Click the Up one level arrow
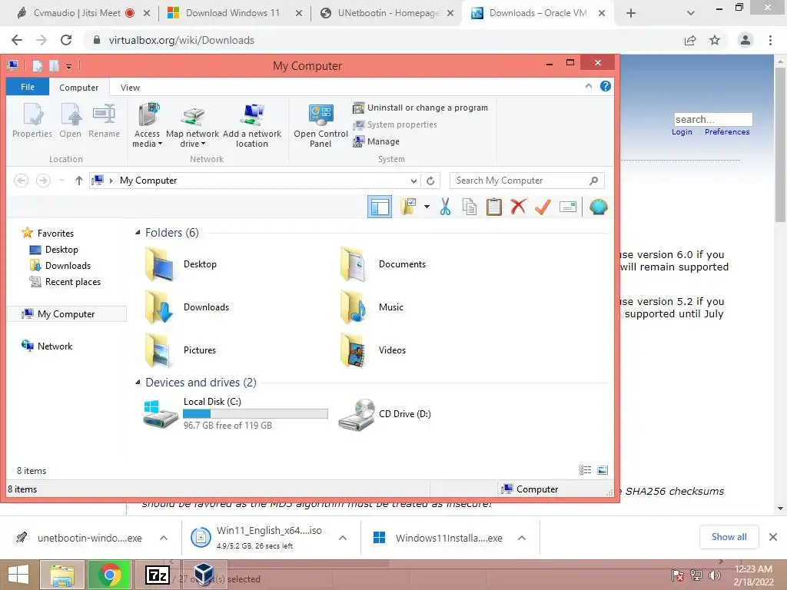 79,180
